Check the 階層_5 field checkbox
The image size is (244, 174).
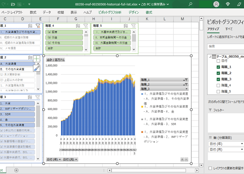pos(218,91)
